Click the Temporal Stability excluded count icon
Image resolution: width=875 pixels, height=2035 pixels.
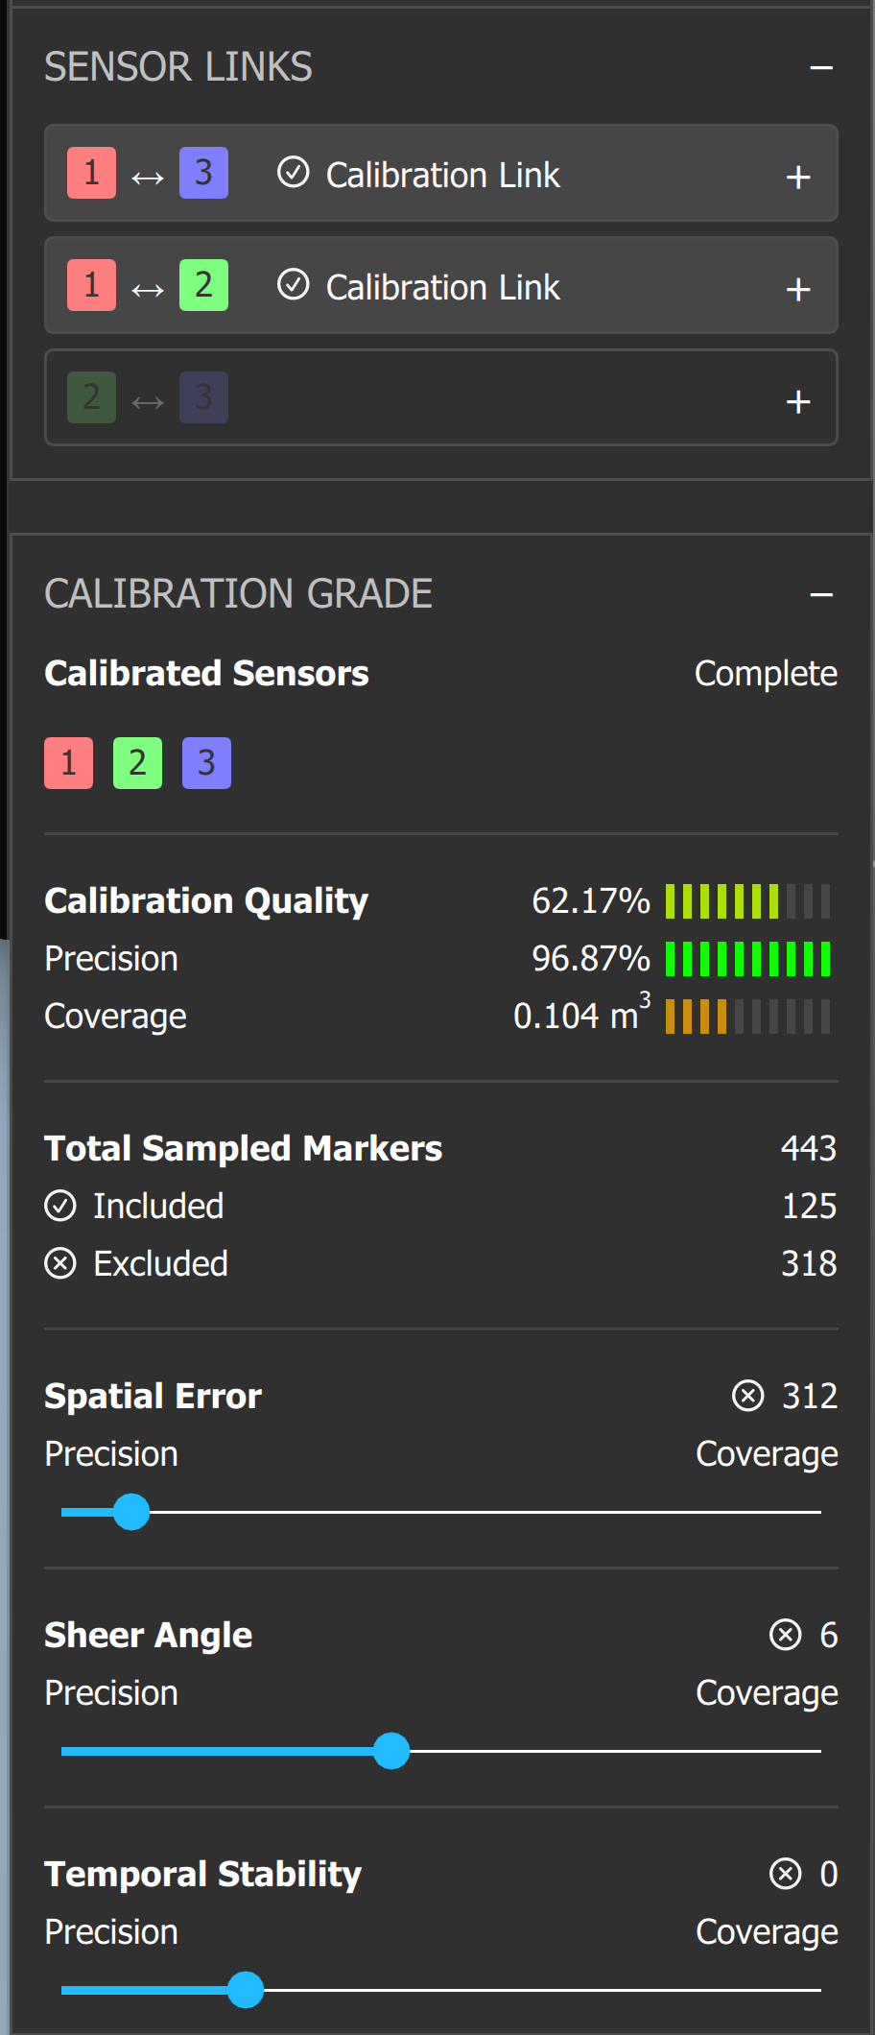(786, 1874)
